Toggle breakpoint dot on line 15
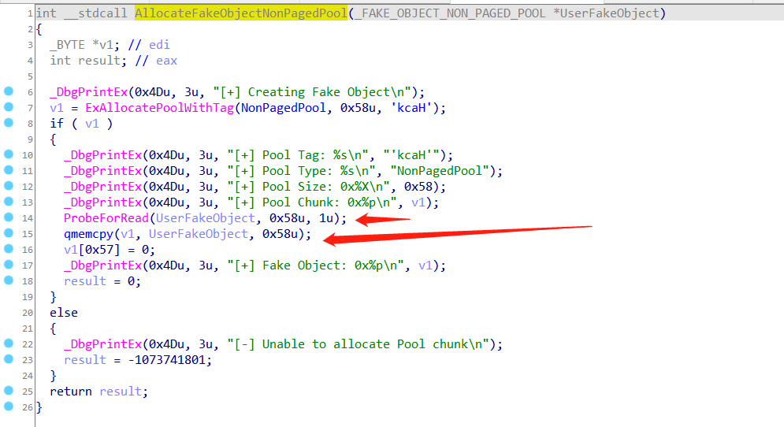Image resolution: width=784 pixels, height=427 pixels. (x=9, y=233)
